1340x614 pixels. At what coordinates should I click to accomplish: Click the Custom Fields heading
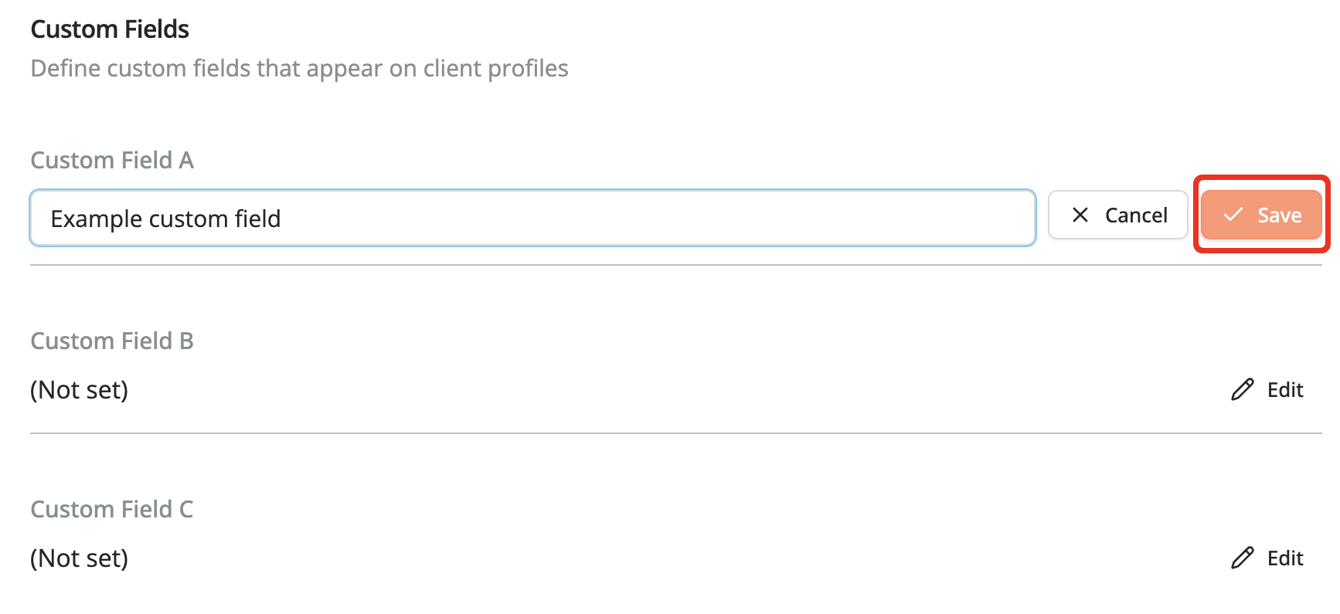point(109,29)
